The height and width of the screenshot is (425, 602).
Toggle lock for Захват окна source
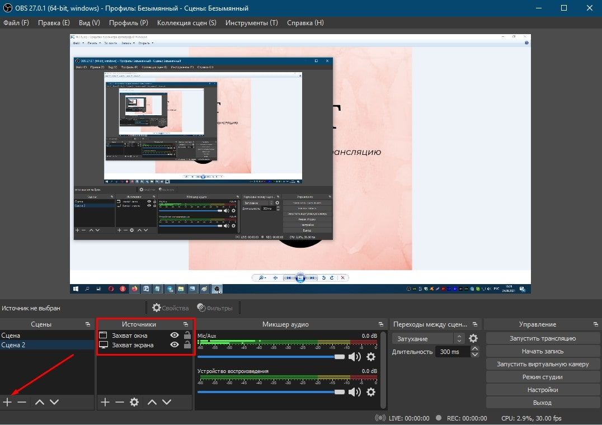tap(187, 334)
